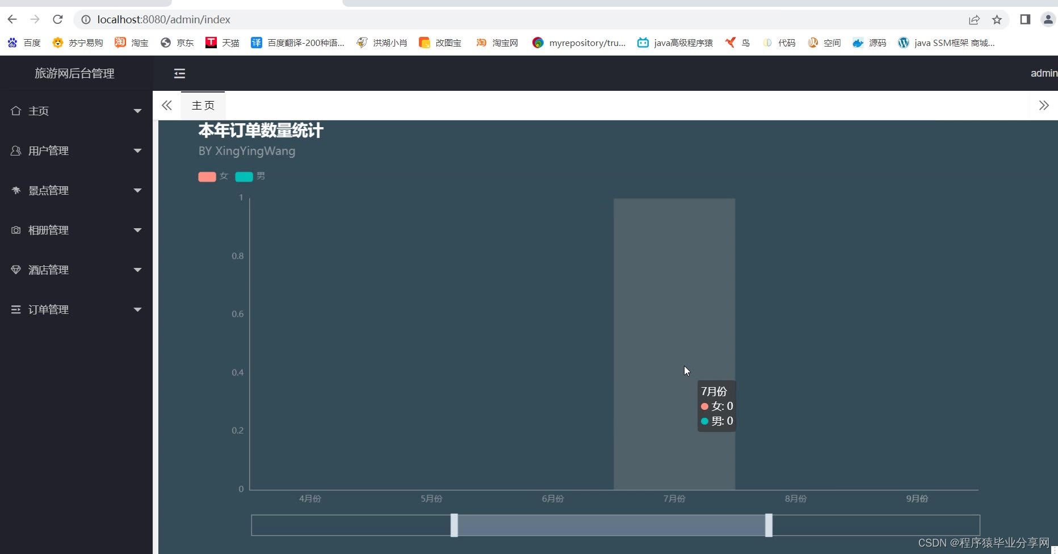1058x554 pixels.
Task: Open the 空间 bookmark
Action: tap(824, 43)
